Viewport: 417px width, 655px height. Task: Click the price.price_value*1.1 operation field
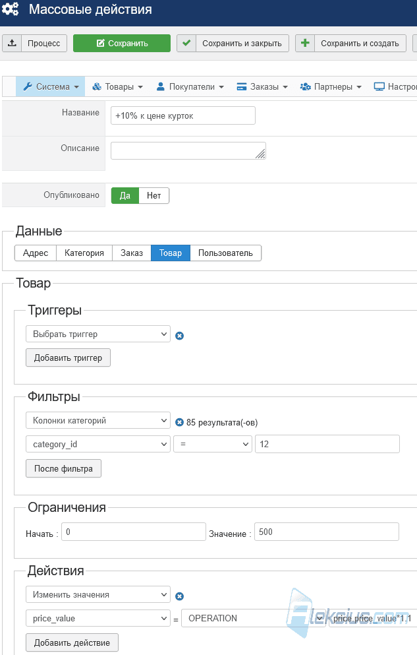(x=373, y=618)
